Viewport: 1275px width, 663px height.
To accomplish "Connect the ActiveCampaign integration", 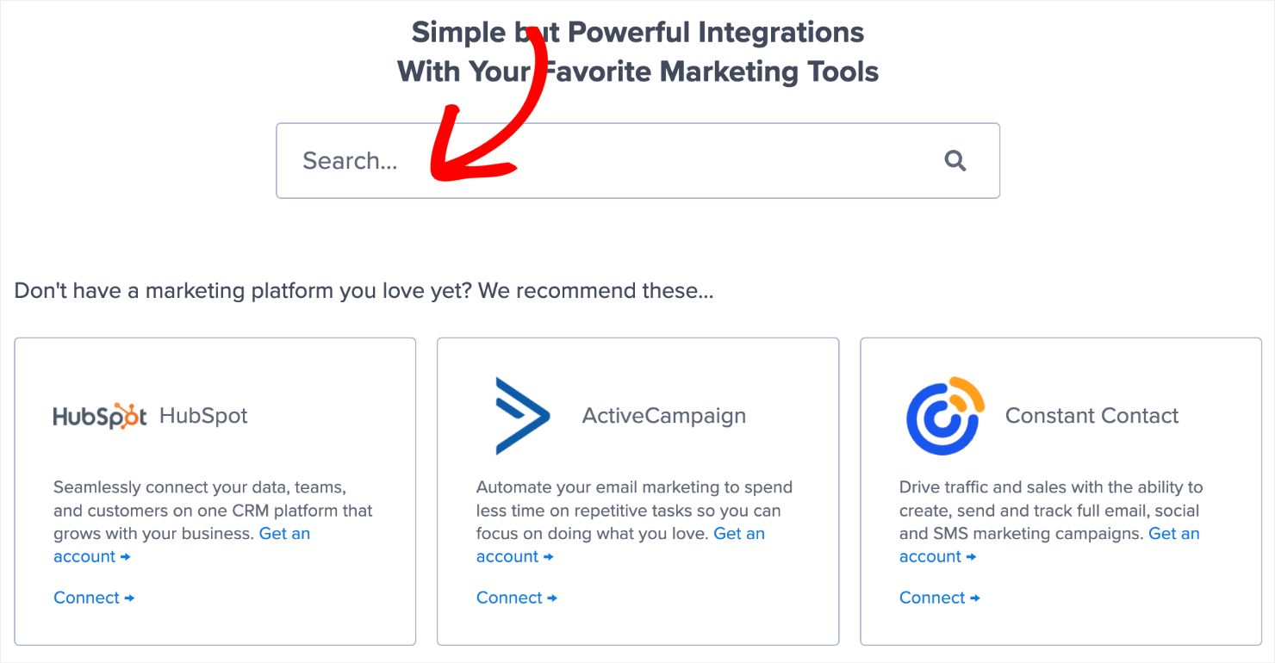I will pos(517,598).
